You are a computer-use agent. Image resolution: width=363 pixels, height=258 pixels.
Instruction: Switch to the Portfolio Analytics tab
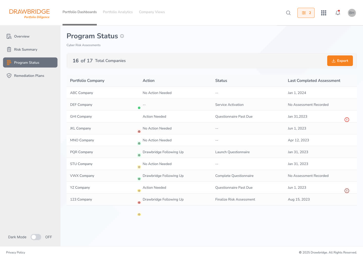(x=118, y=12)
